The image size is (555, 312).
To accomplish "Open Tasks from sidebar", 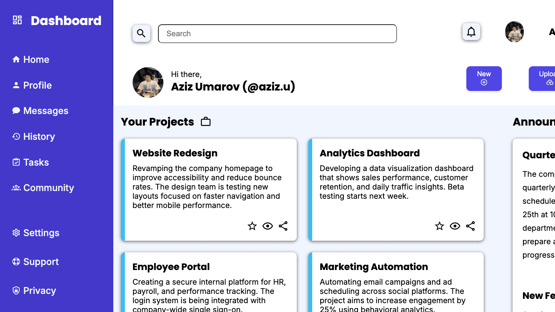I will pyautogui.click(x=36, y=162).
